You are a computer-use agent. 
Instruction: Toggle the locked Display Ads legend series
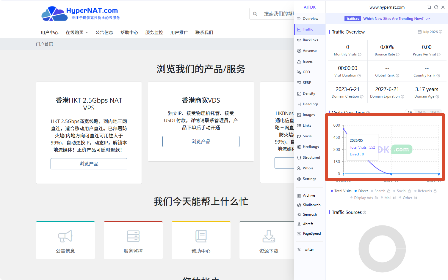coord(364,198)
